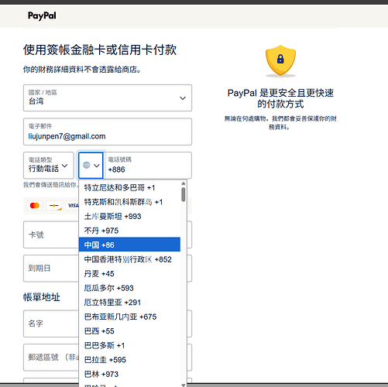Click the 電話號碼 +886 input field
The width and height of the screenshot is (388, 387).
pyautogui.click(x=148, y=166)
